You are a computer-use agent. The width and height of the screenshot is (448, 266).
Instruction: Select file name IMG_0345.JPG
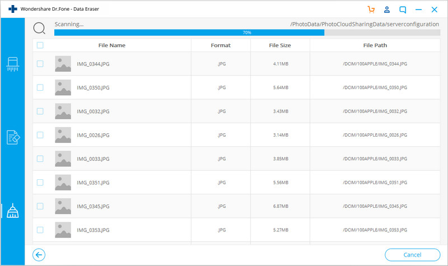tap(93, 206)
